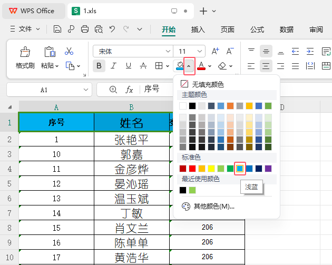Expand the Paste options arrow
This screenshot has width=332, height=265.
57,66
